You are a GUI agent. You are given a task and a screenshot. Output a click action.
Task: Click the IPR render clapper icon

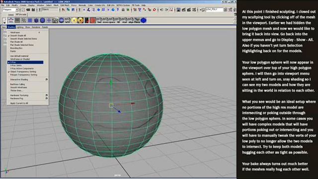(189, 9)
